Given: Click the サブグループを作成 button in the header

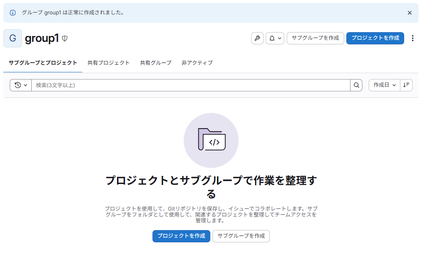Looking at the screenshot, I should coord(315,38).
